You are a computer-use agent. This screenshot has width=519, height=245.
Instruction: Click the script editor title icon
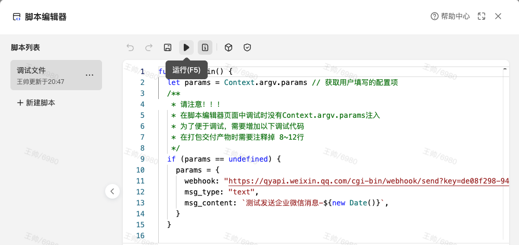pyautogui.click(x=17, y=17)
